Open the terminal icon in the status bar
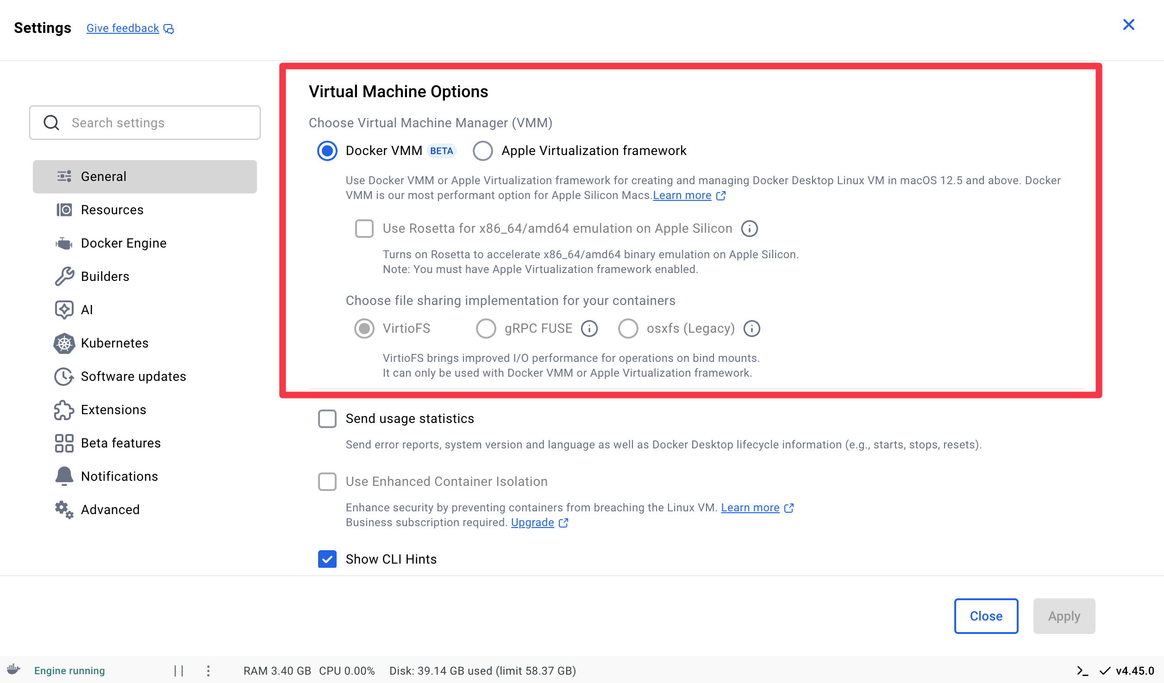Image resolution: width=1164 pixels, height=683 pixels. [1082, 670]
